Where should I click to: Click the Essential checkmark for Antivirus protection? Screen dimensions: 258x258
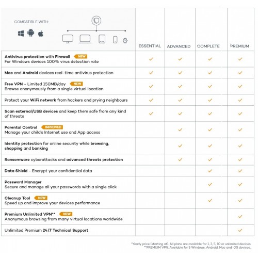151,59
